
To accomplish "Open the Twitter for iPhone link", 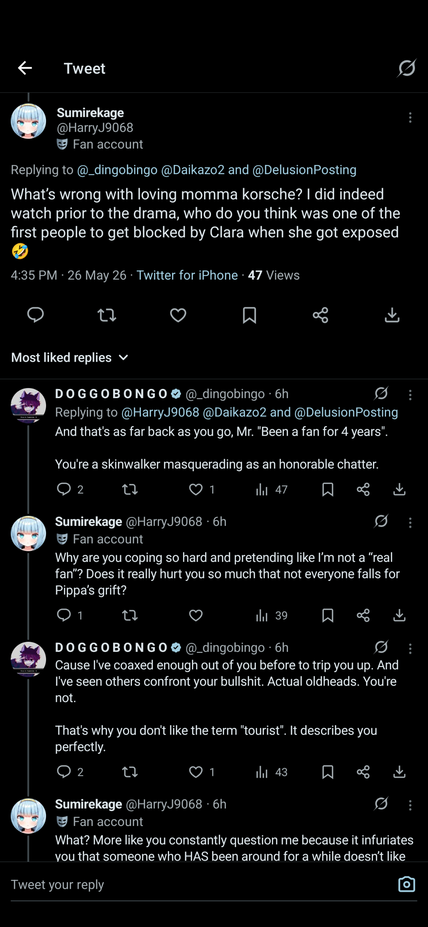I will pos(187,275).
